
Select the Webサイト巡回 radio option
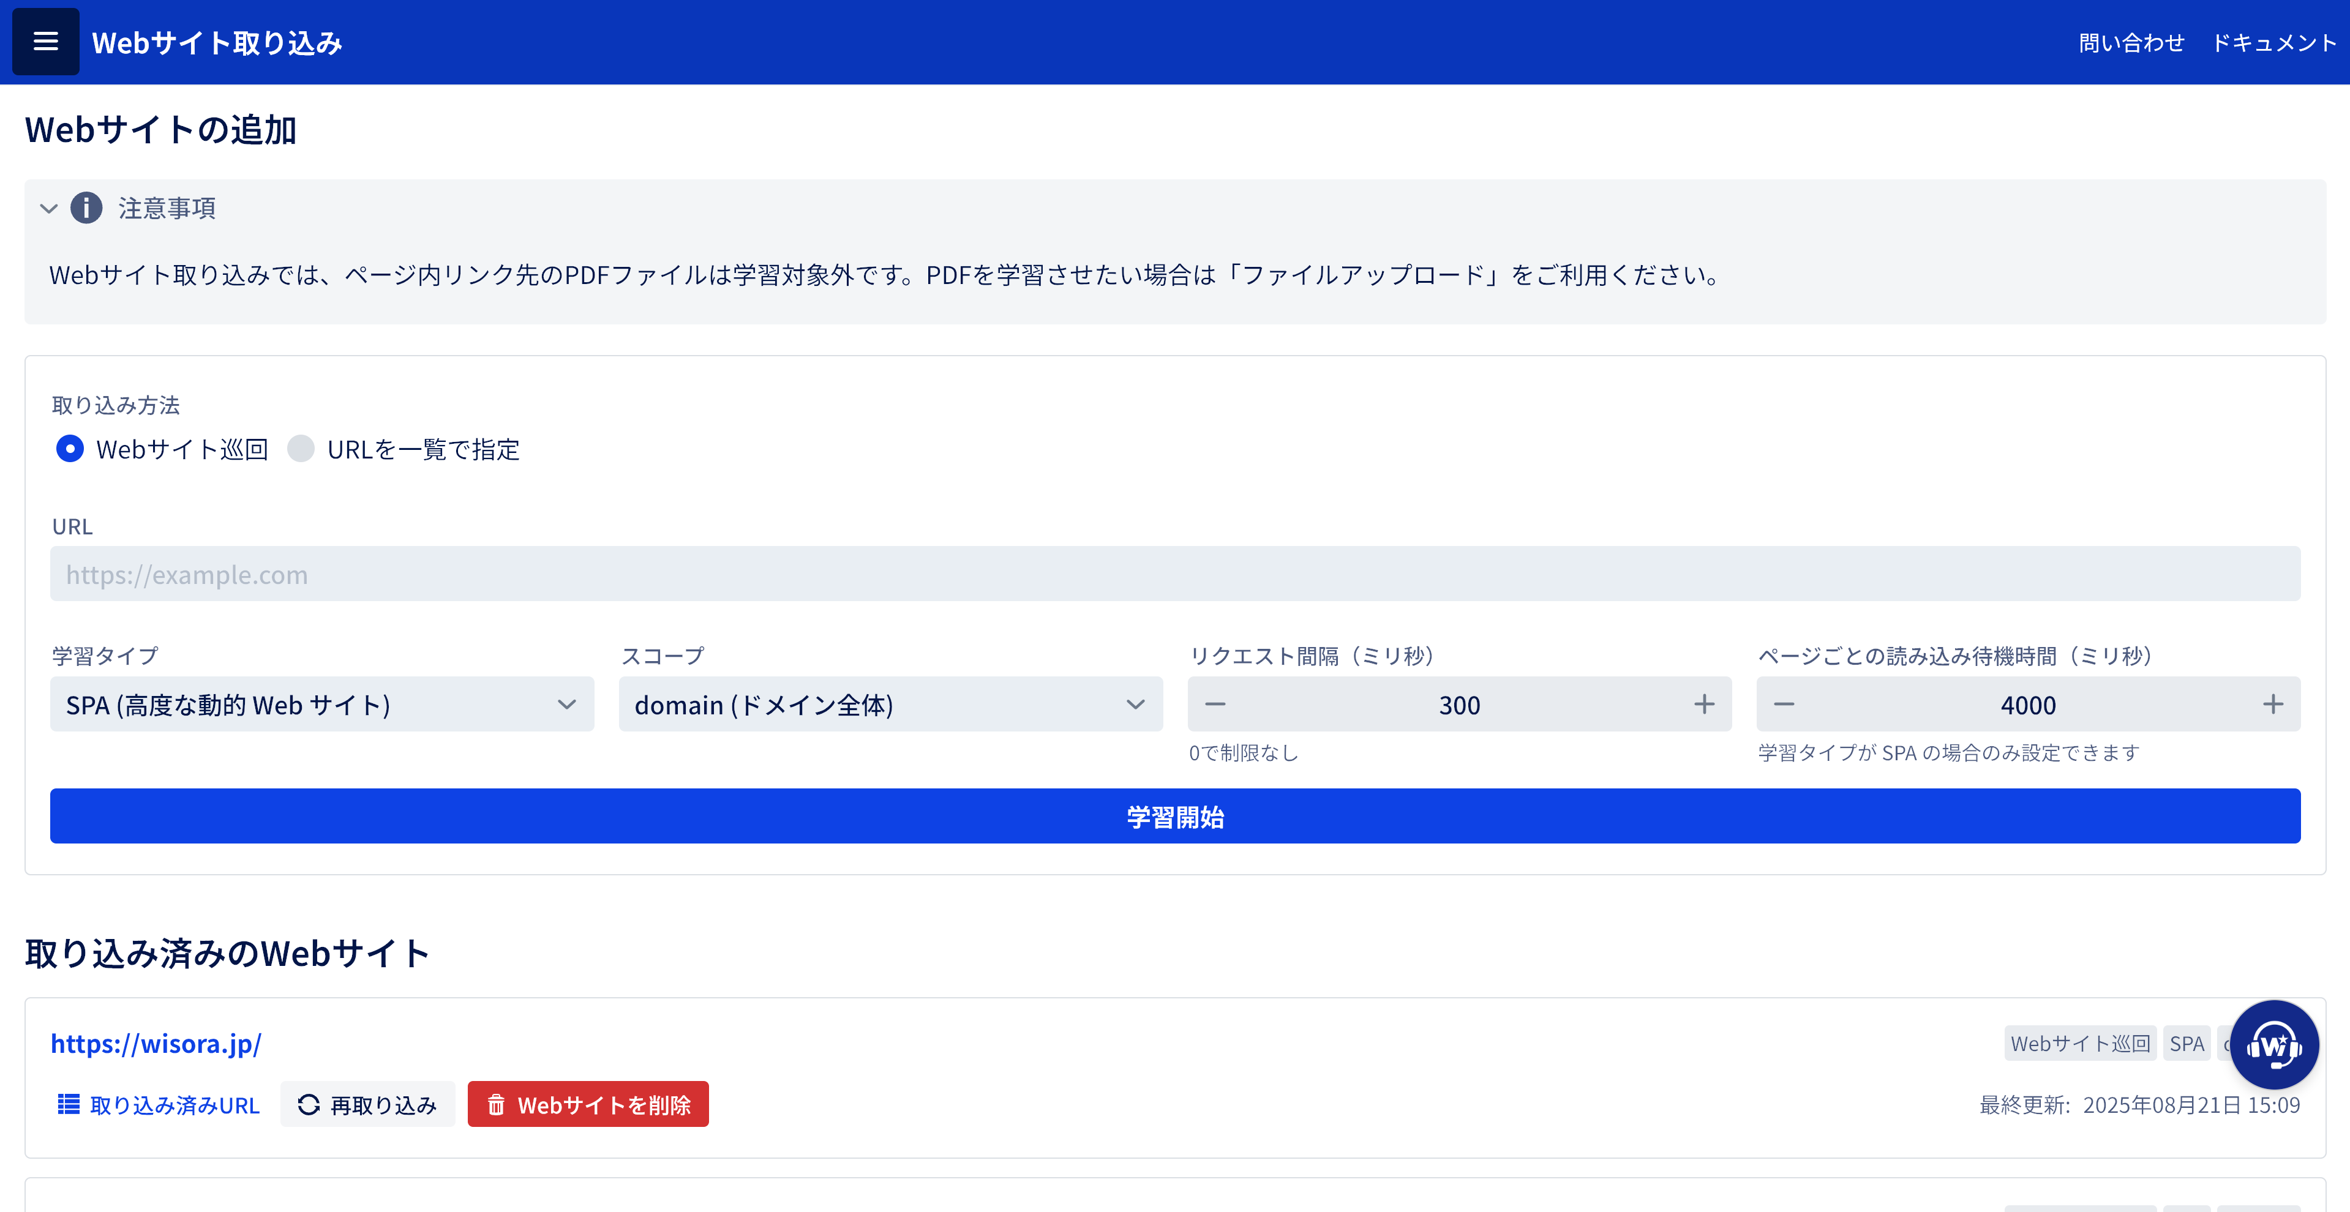70,449
